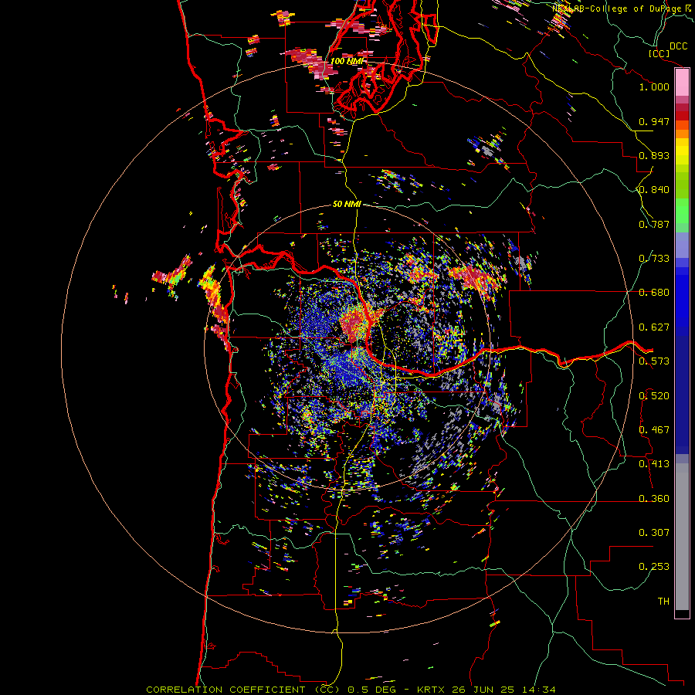Click the [CC] units label
This screenshot has width=695, height=695.
659,53
